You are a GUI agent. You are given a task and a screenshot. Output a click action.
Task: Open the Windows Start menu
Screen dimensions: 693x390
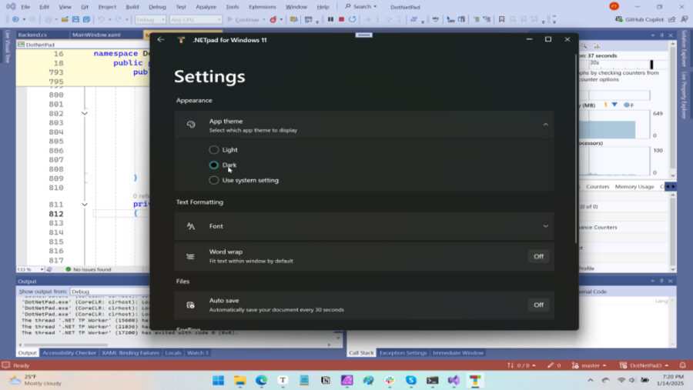click(x=218, y=381)
